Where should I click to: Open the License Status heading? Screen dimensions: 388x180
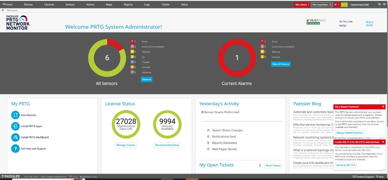(120, 104)
